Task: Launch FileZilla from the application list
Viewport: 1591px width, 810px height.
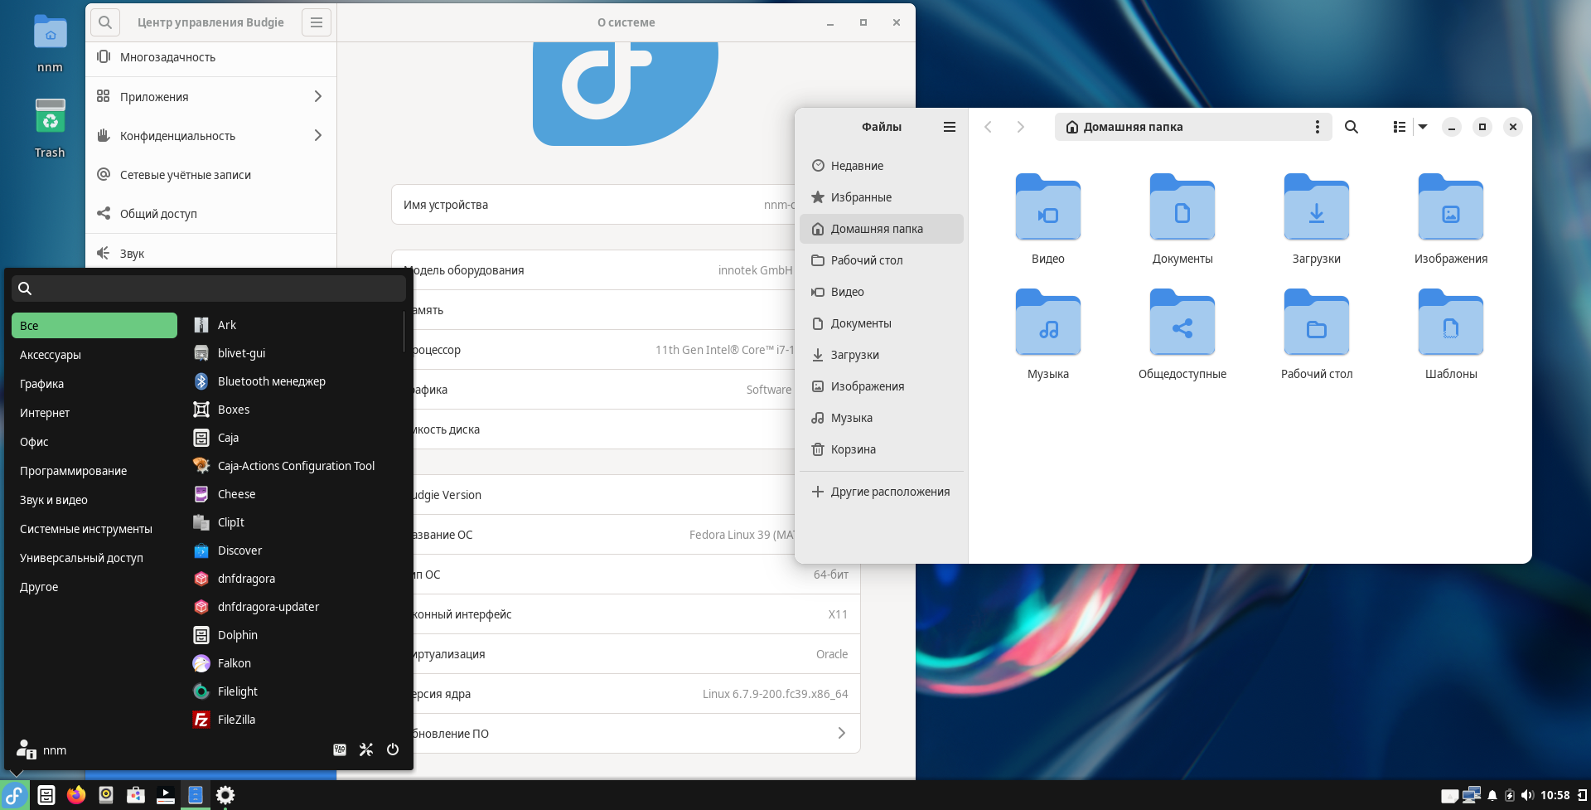Action: tap(236, 720)
